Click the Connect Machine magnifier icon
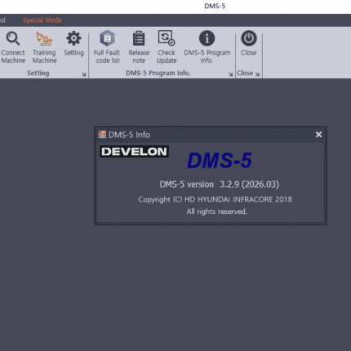Image resolution: width=351 pixels, height=351 pixels. point(13,38)
